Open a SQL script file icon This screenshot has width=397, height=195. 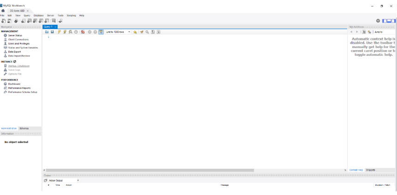[x=47, y=32]
